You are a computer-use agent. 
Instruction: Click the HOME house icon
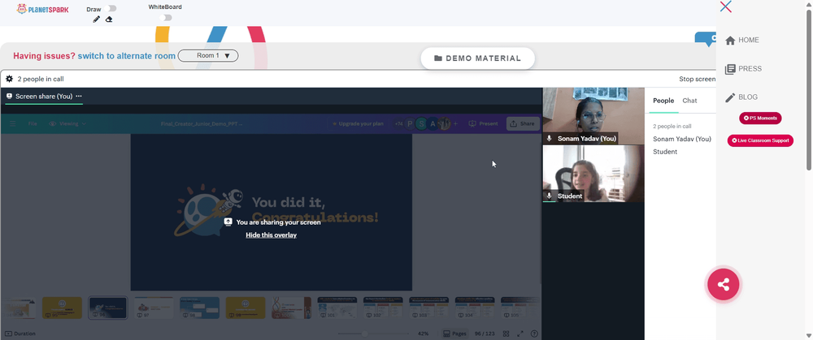coord(730,41)
